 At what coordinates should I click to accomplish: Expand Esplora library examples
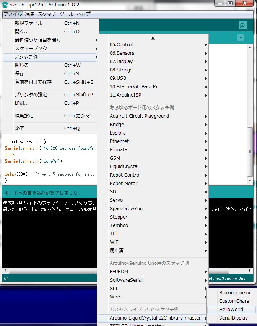point(153,133)
